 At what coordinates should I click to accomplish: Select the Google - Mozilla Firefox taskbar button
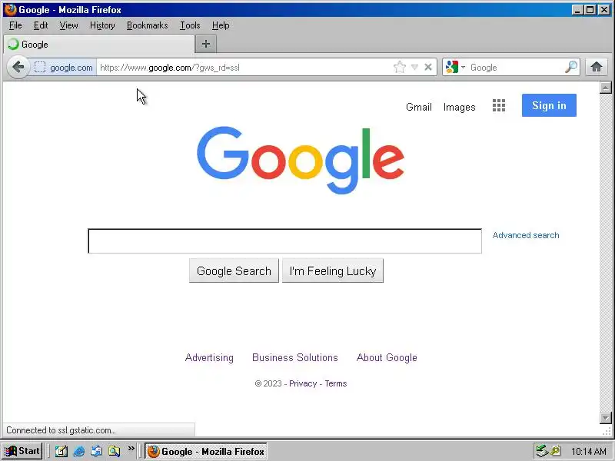click(x=206, y=451)
